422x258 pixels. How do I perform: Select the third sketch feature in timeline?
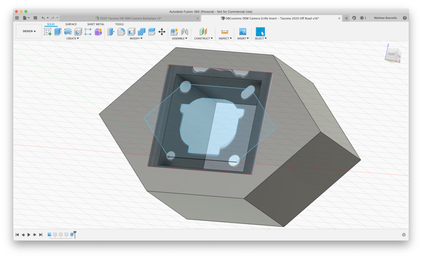pyautogui.click(x=66, y=235)
